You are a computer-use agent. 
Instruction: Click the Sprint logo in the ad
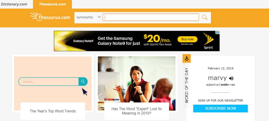(x=208, y=41)
